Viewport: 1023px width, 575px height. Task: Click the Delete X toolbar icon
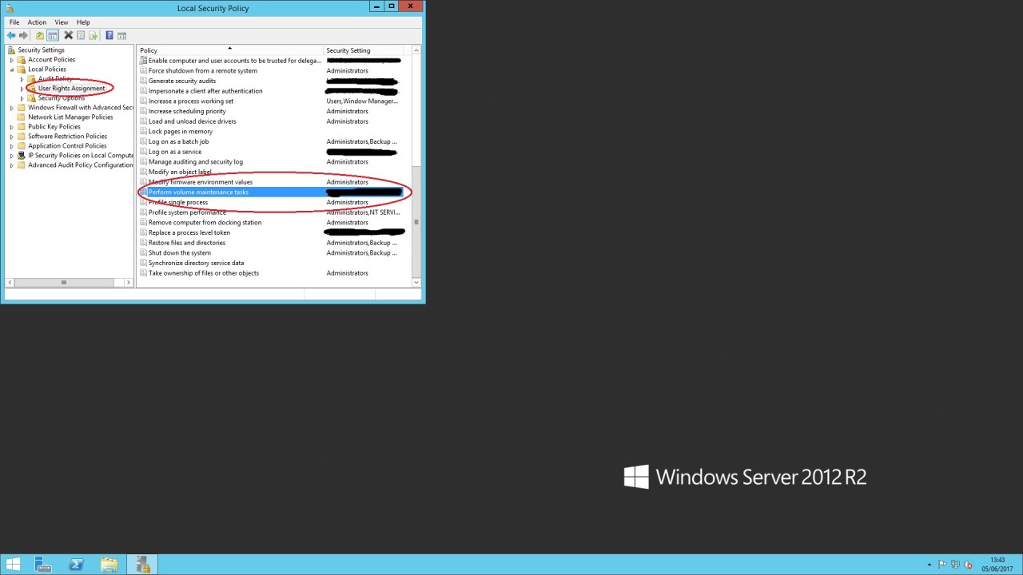tap(69, 36)
